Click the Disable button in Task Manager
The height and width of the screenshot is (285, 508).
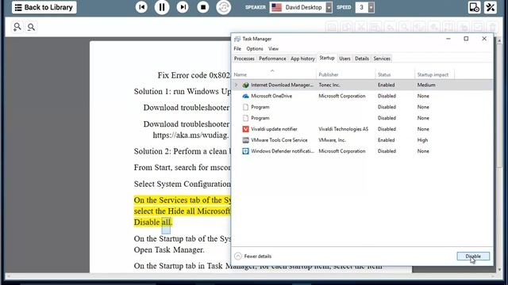(x=473, y=256)
